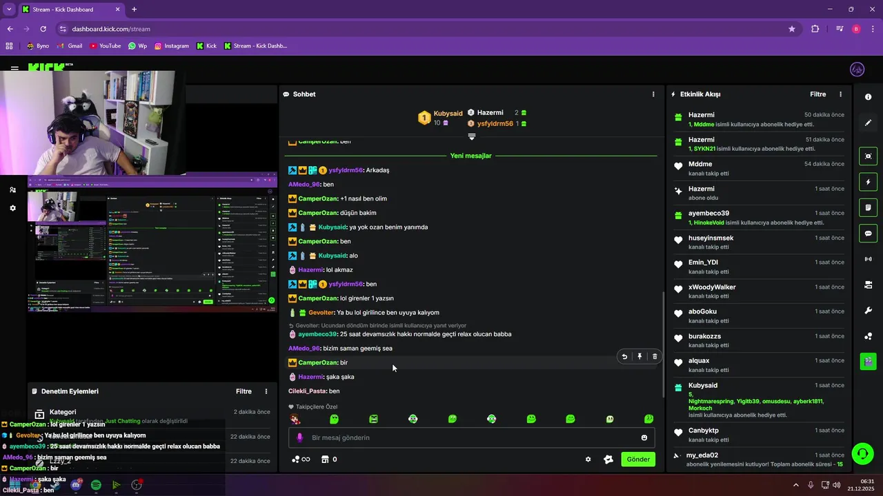Click the Kick logo

(x=50, y=66)
